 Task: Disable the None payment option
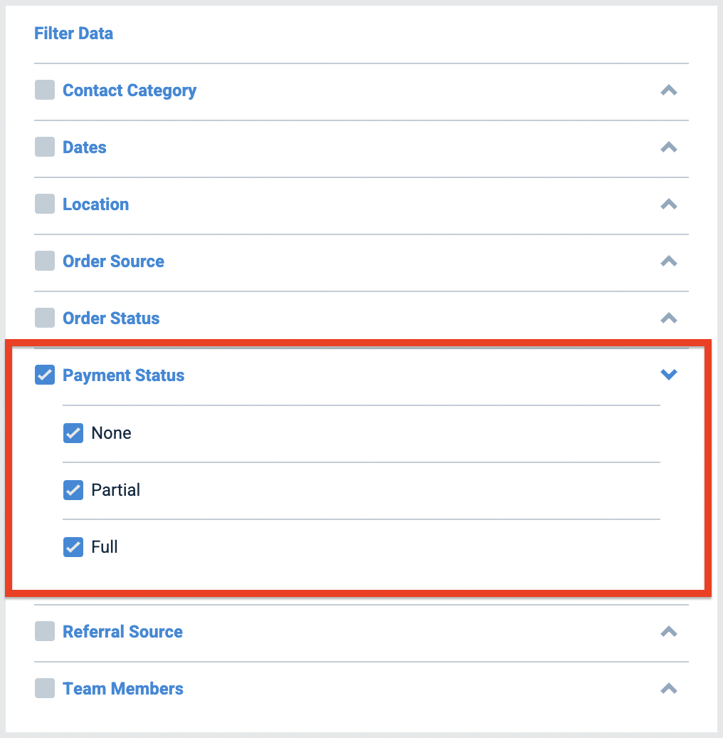[x=73, y=432]
